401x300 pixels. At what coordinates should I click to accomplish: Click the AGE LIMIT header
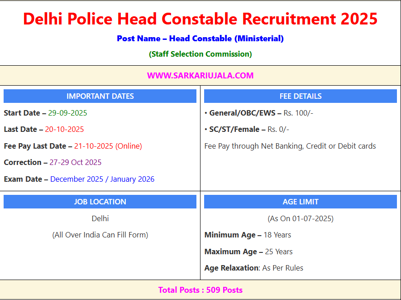point(301,202)
